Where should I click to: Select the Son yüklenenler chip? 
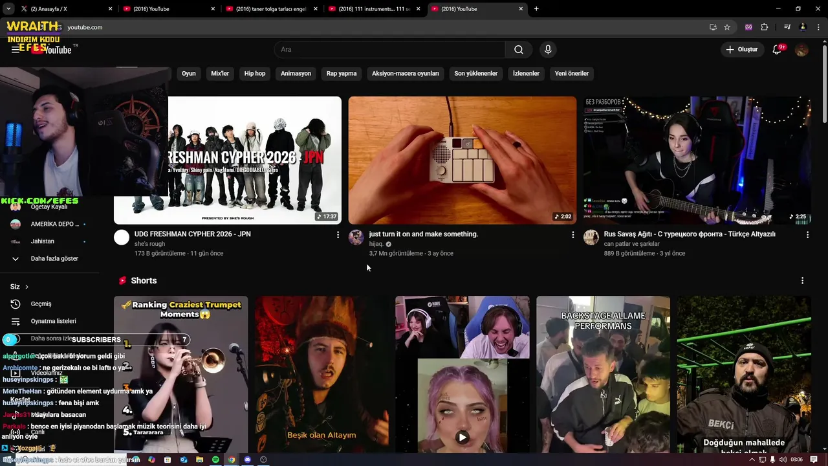tap(475, 74)
